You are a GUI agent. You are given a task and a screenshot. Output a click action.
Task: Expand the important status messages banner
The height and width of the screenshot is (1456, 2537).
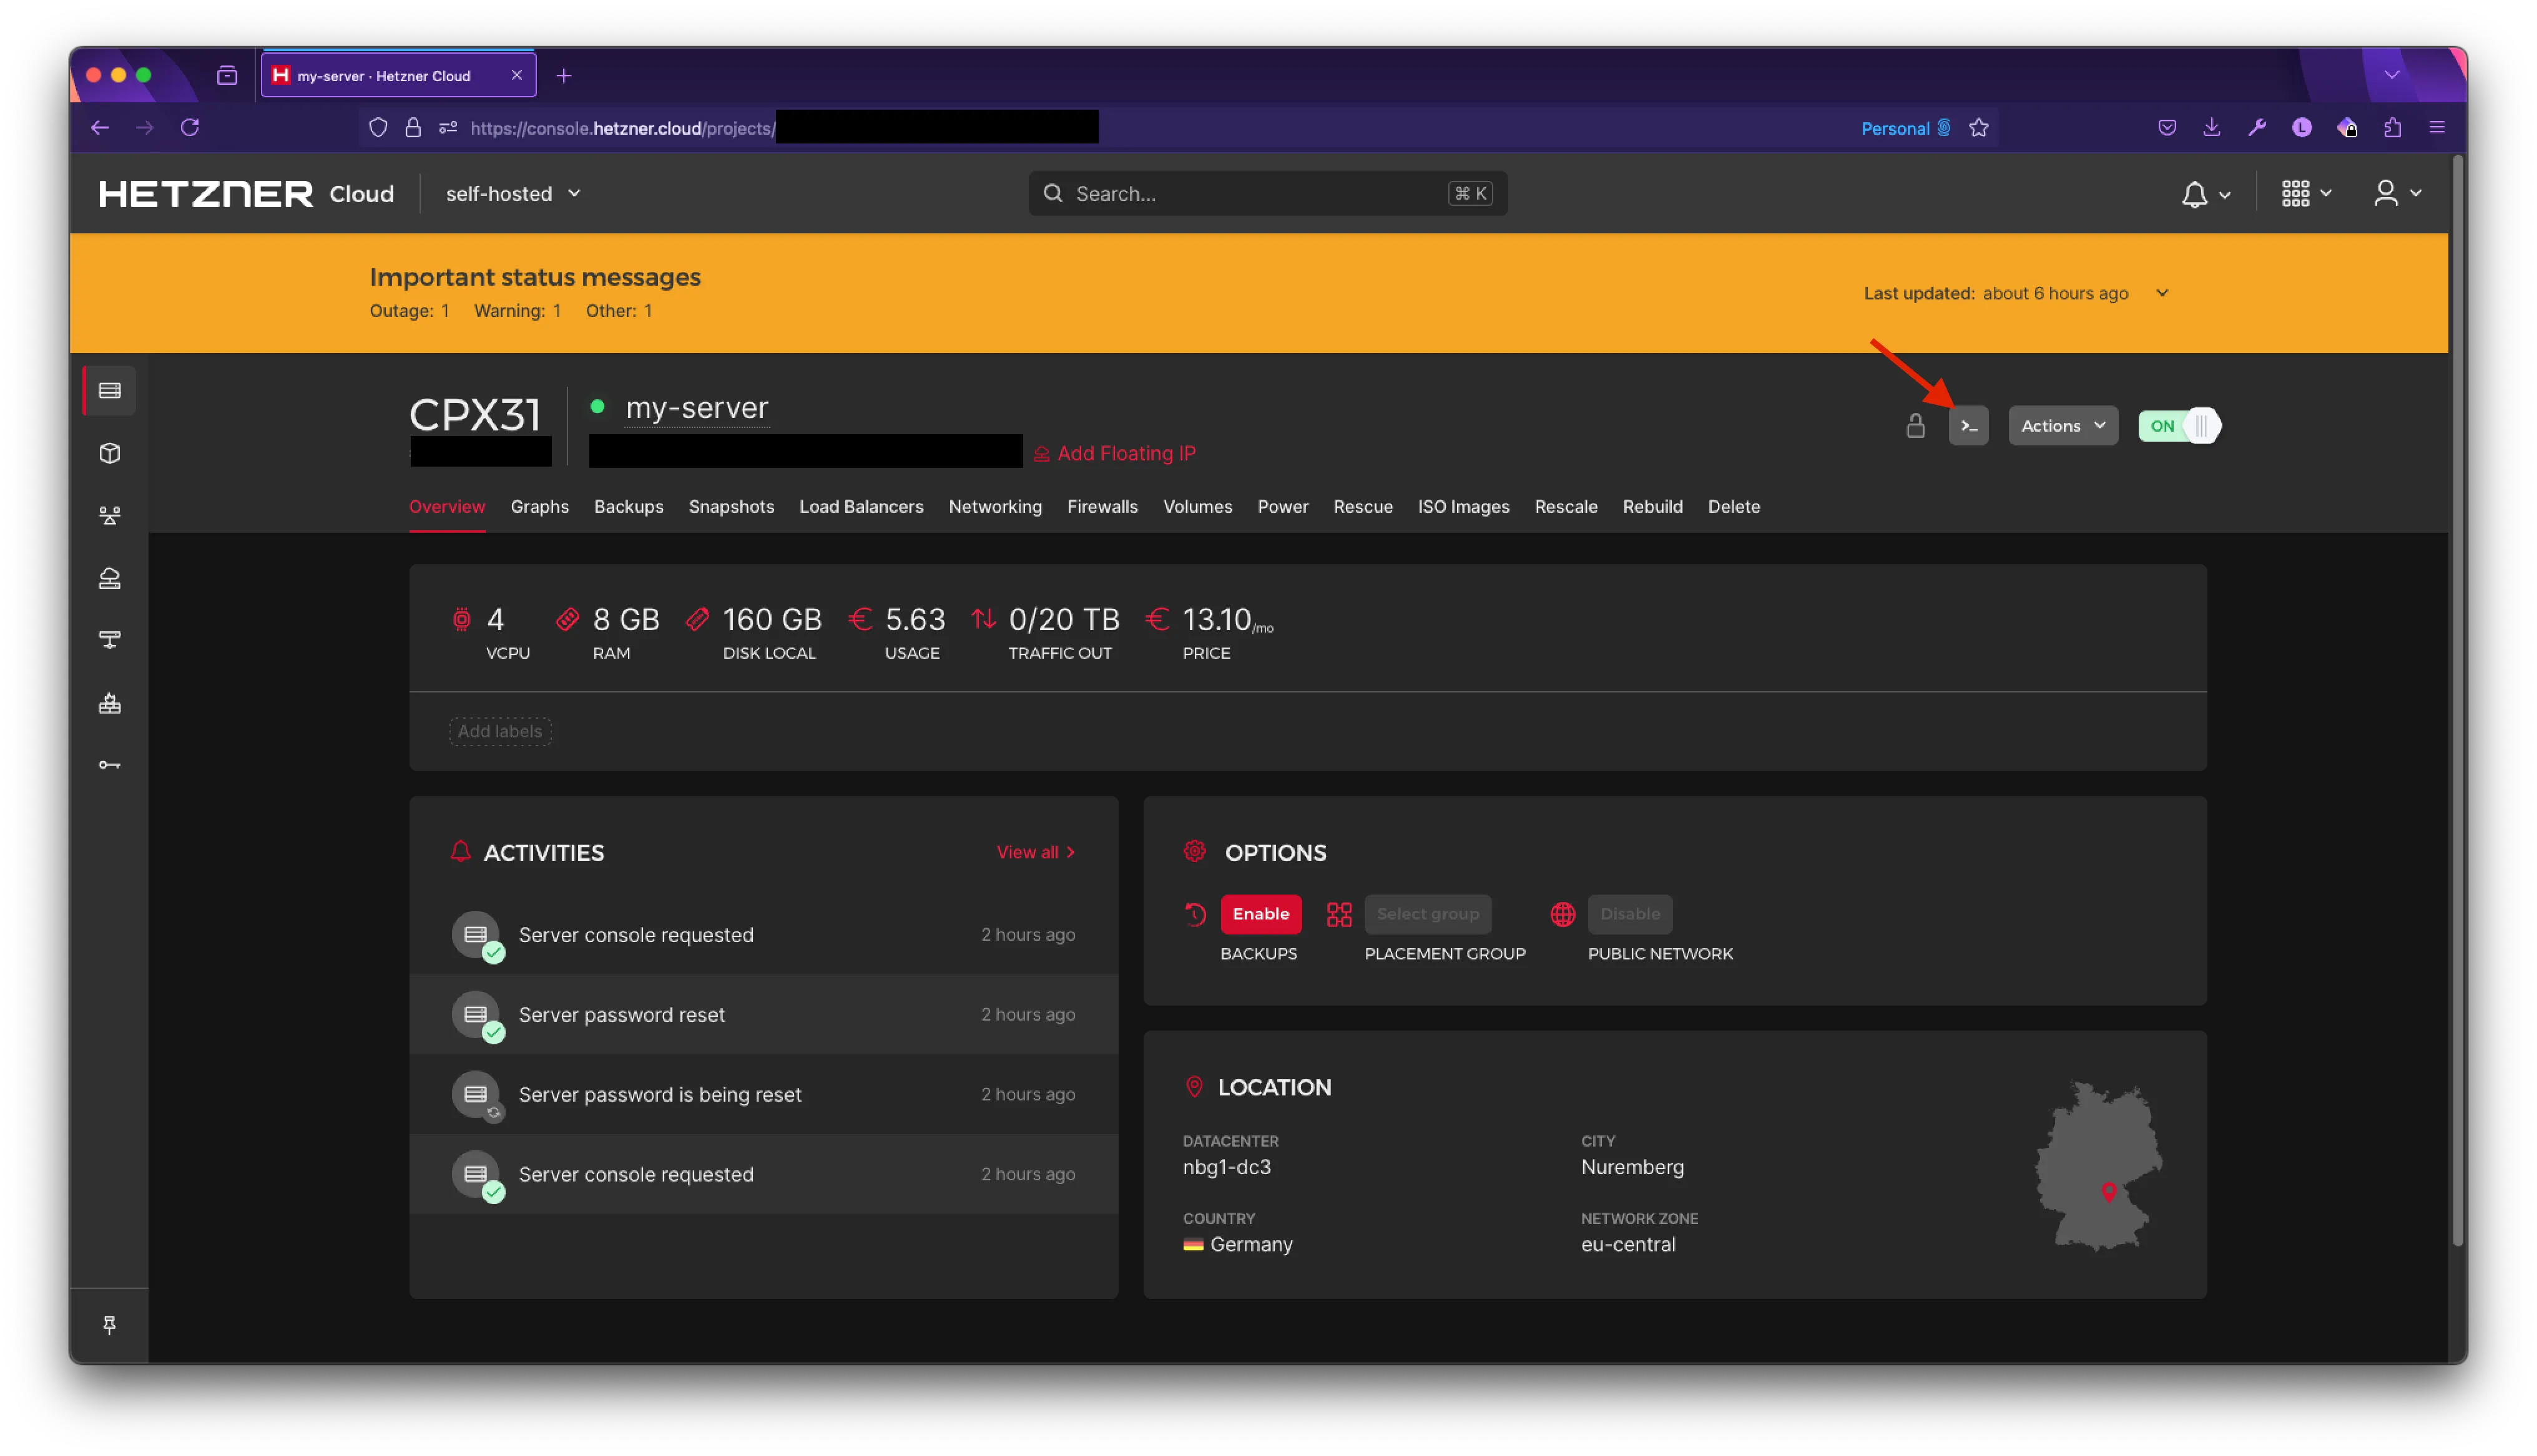pyautogui.click(x=2162, y=293)
